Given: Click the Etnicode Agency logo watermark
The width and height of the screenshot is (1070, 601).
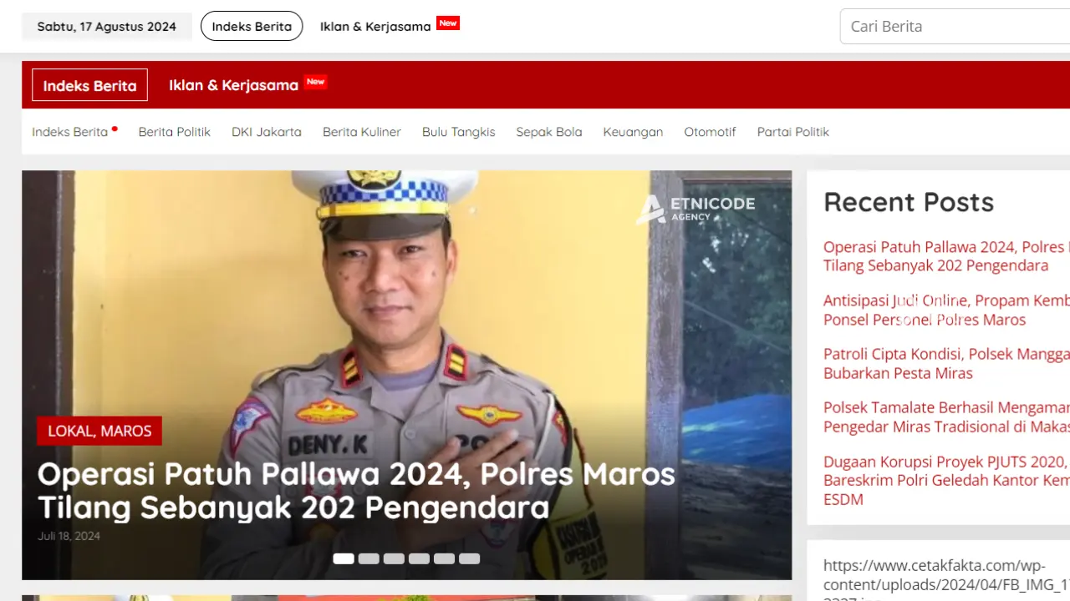Looking at the screenshot, I should [695, 209].
